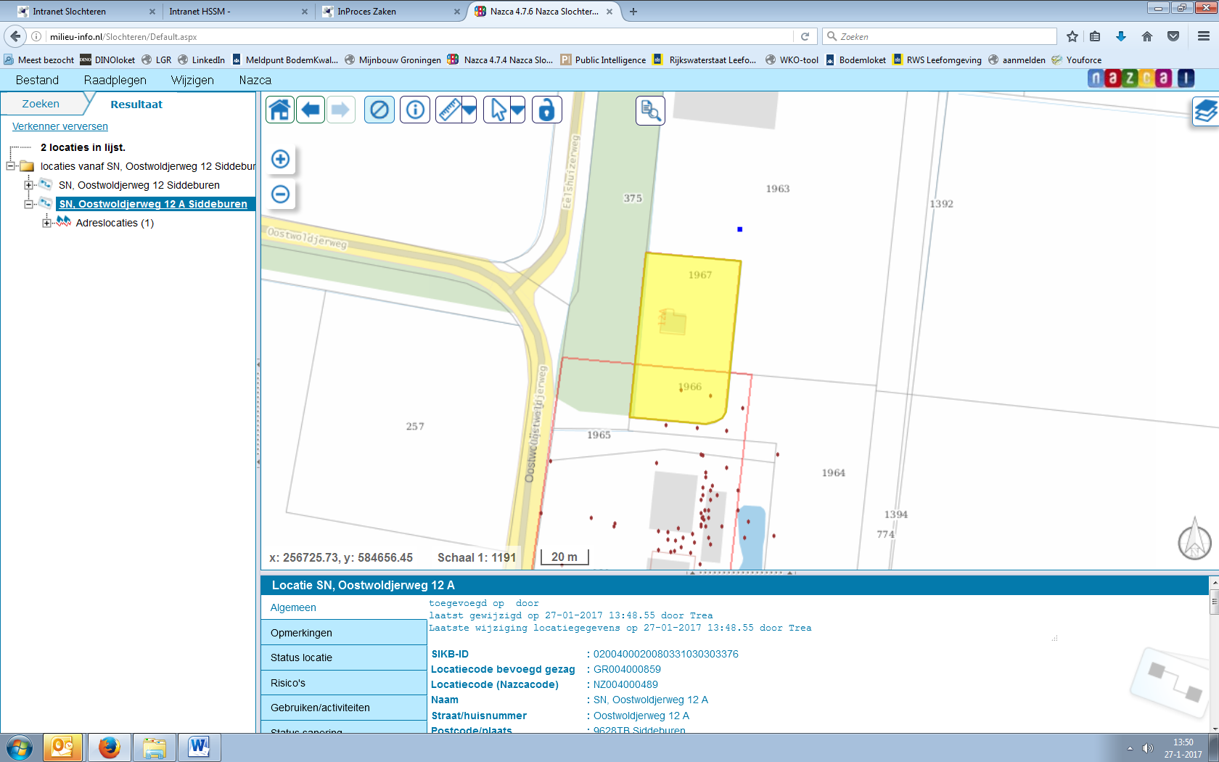1219x762 pixels.
Task: Zoom in with the plus button
Action: (x=281, y=159)
